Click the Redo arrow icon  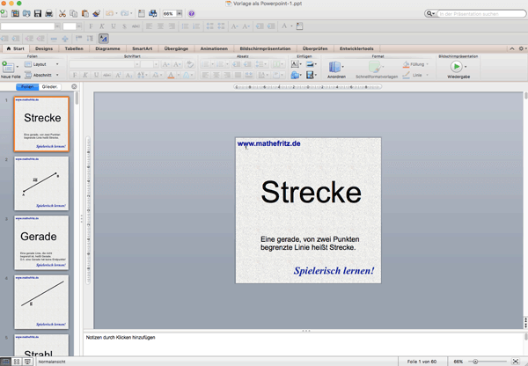coord(125,13)
